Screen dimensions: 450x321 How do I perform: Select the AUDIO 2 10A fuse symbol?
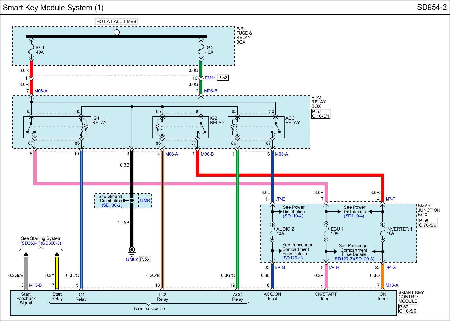pyautogui.click(x=272, y=231)
